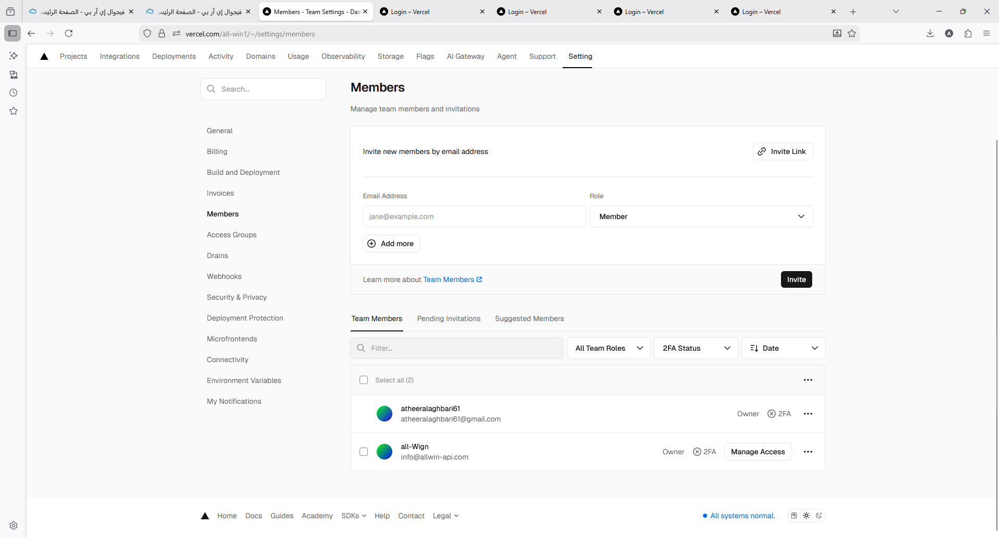Check the Select all members checkbox
Viewport: 999px width, 537px height.
pos(364,380)
